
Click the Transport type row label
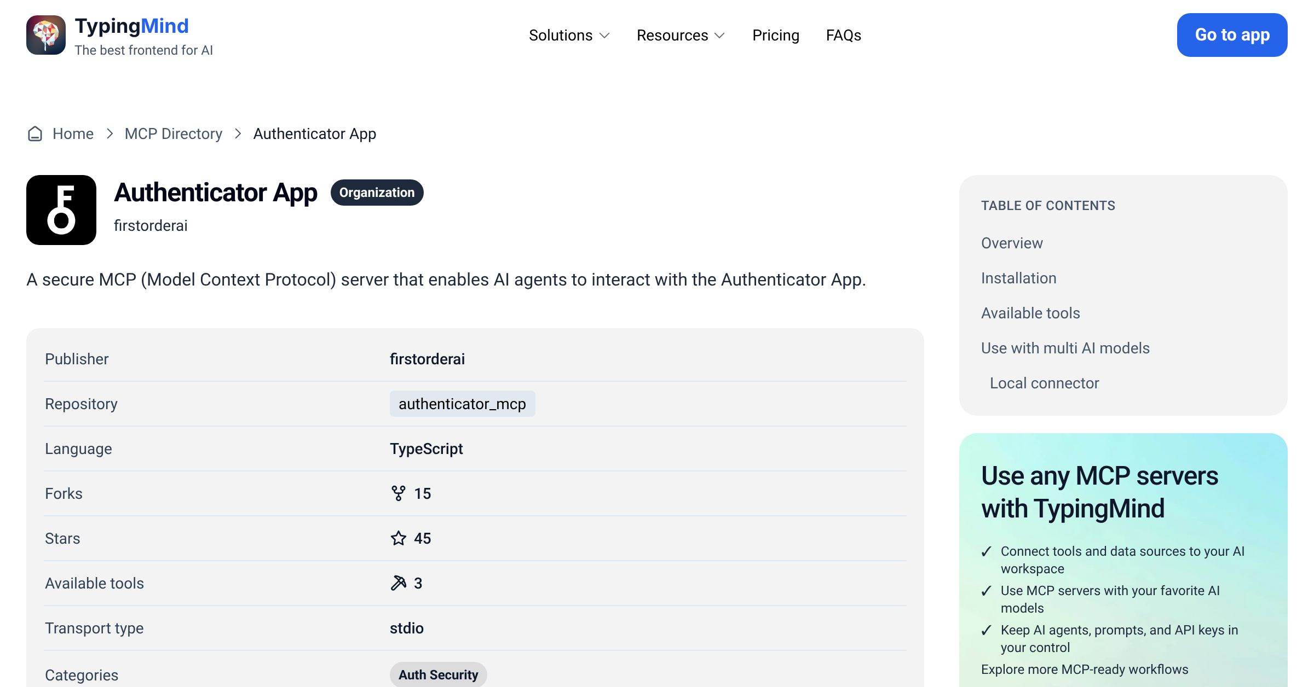coord(94,628)
